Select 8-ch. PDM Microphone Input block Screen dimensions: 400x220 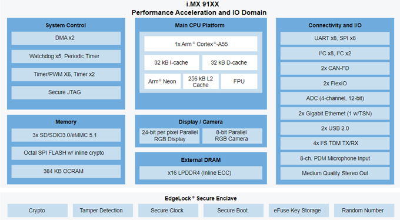[335, 158]
